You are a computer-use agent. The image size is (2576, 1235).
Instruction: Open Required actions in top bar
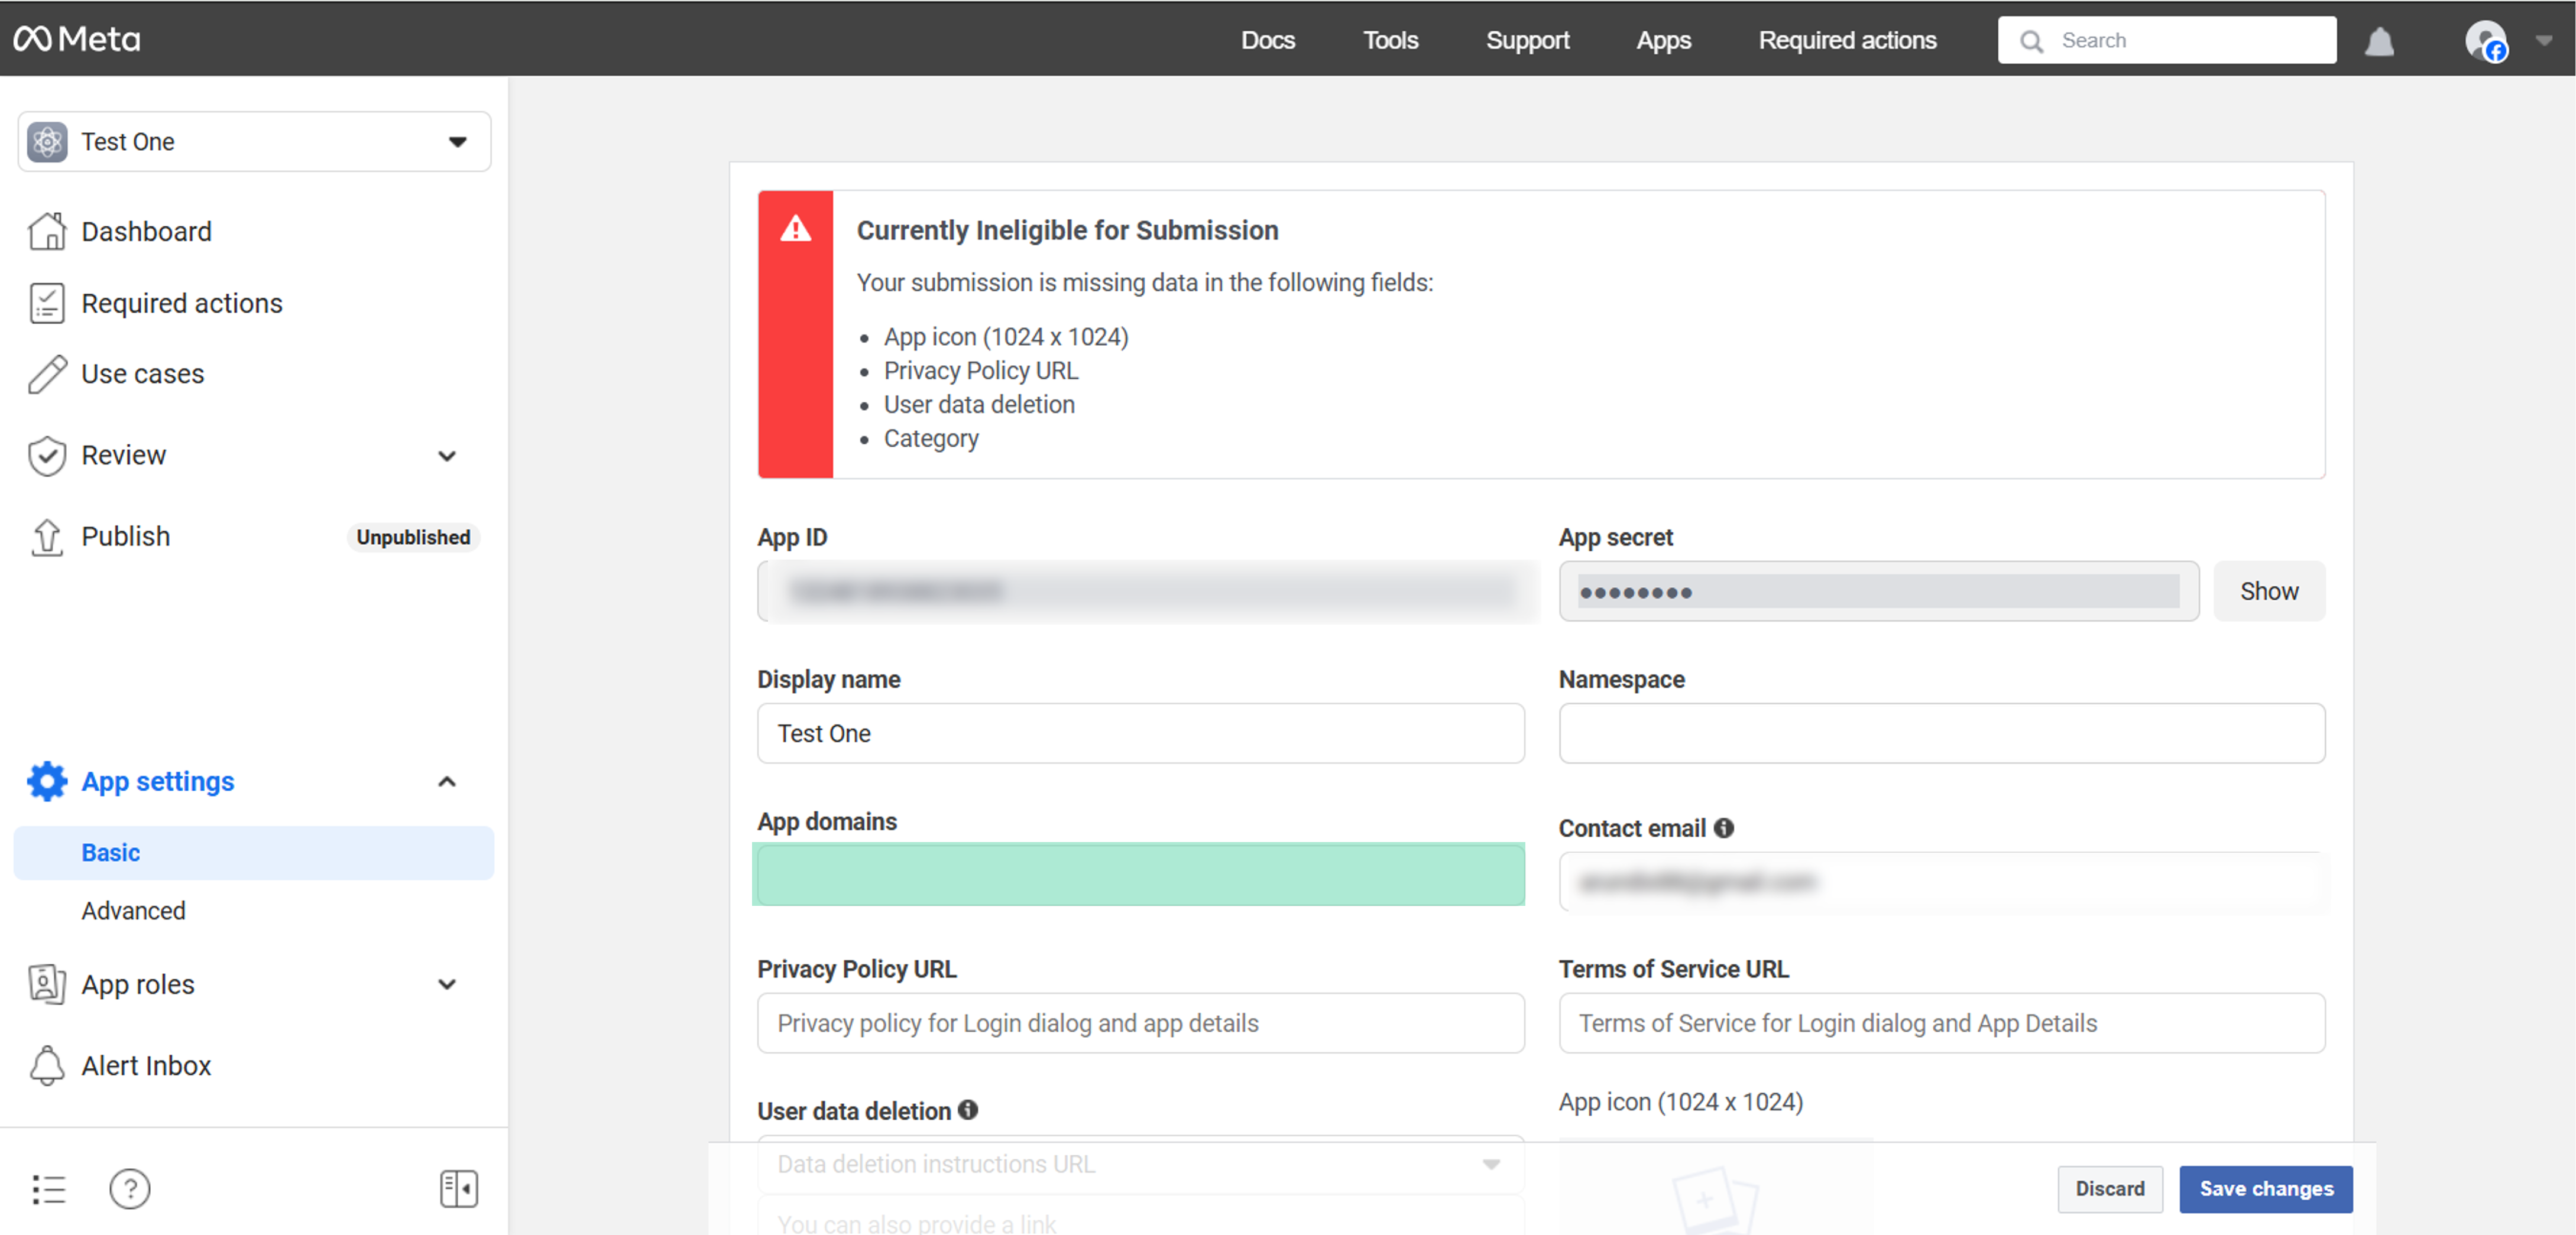click(1847, 40)
